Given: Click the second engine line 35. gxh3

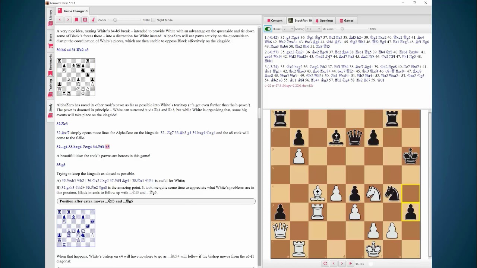Looking at the screenshot, I should click(345, 57).
